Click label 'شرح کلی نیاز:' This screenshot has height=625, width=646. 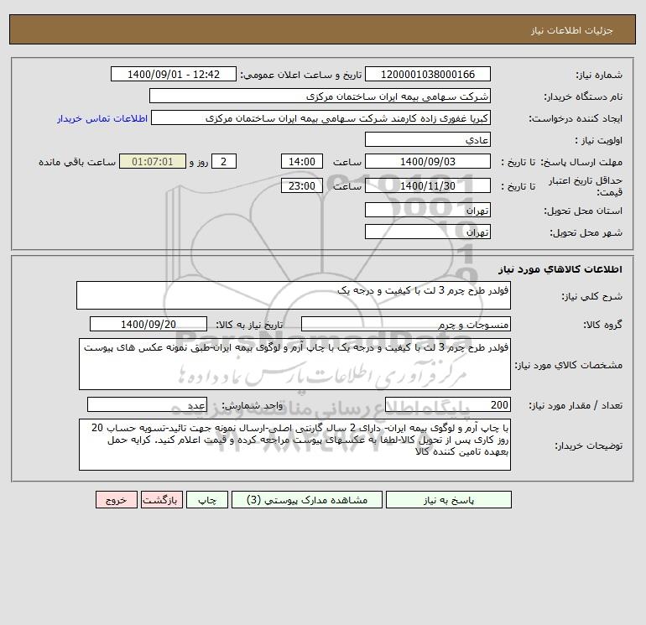(x=592, y=296)
